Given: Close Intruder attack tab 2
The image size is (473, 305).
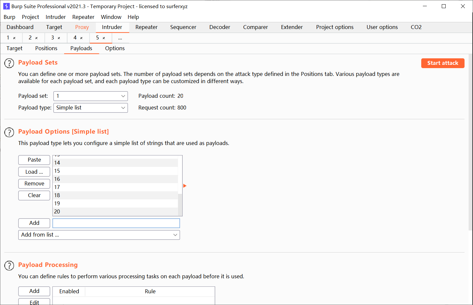Looking at the screenshot, I should pyautogui.click(x=36, y=38).
